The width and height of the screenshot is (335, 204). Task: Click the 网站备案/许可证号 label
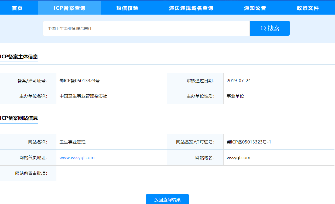pos(195,142)
